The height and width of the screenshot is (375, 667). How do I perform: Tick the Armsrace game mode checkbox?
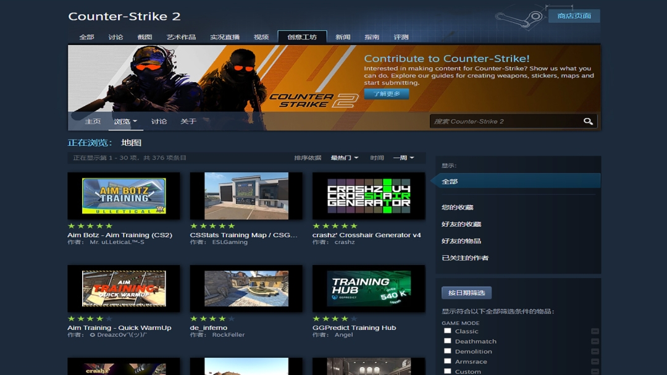(x=448, y=361)
